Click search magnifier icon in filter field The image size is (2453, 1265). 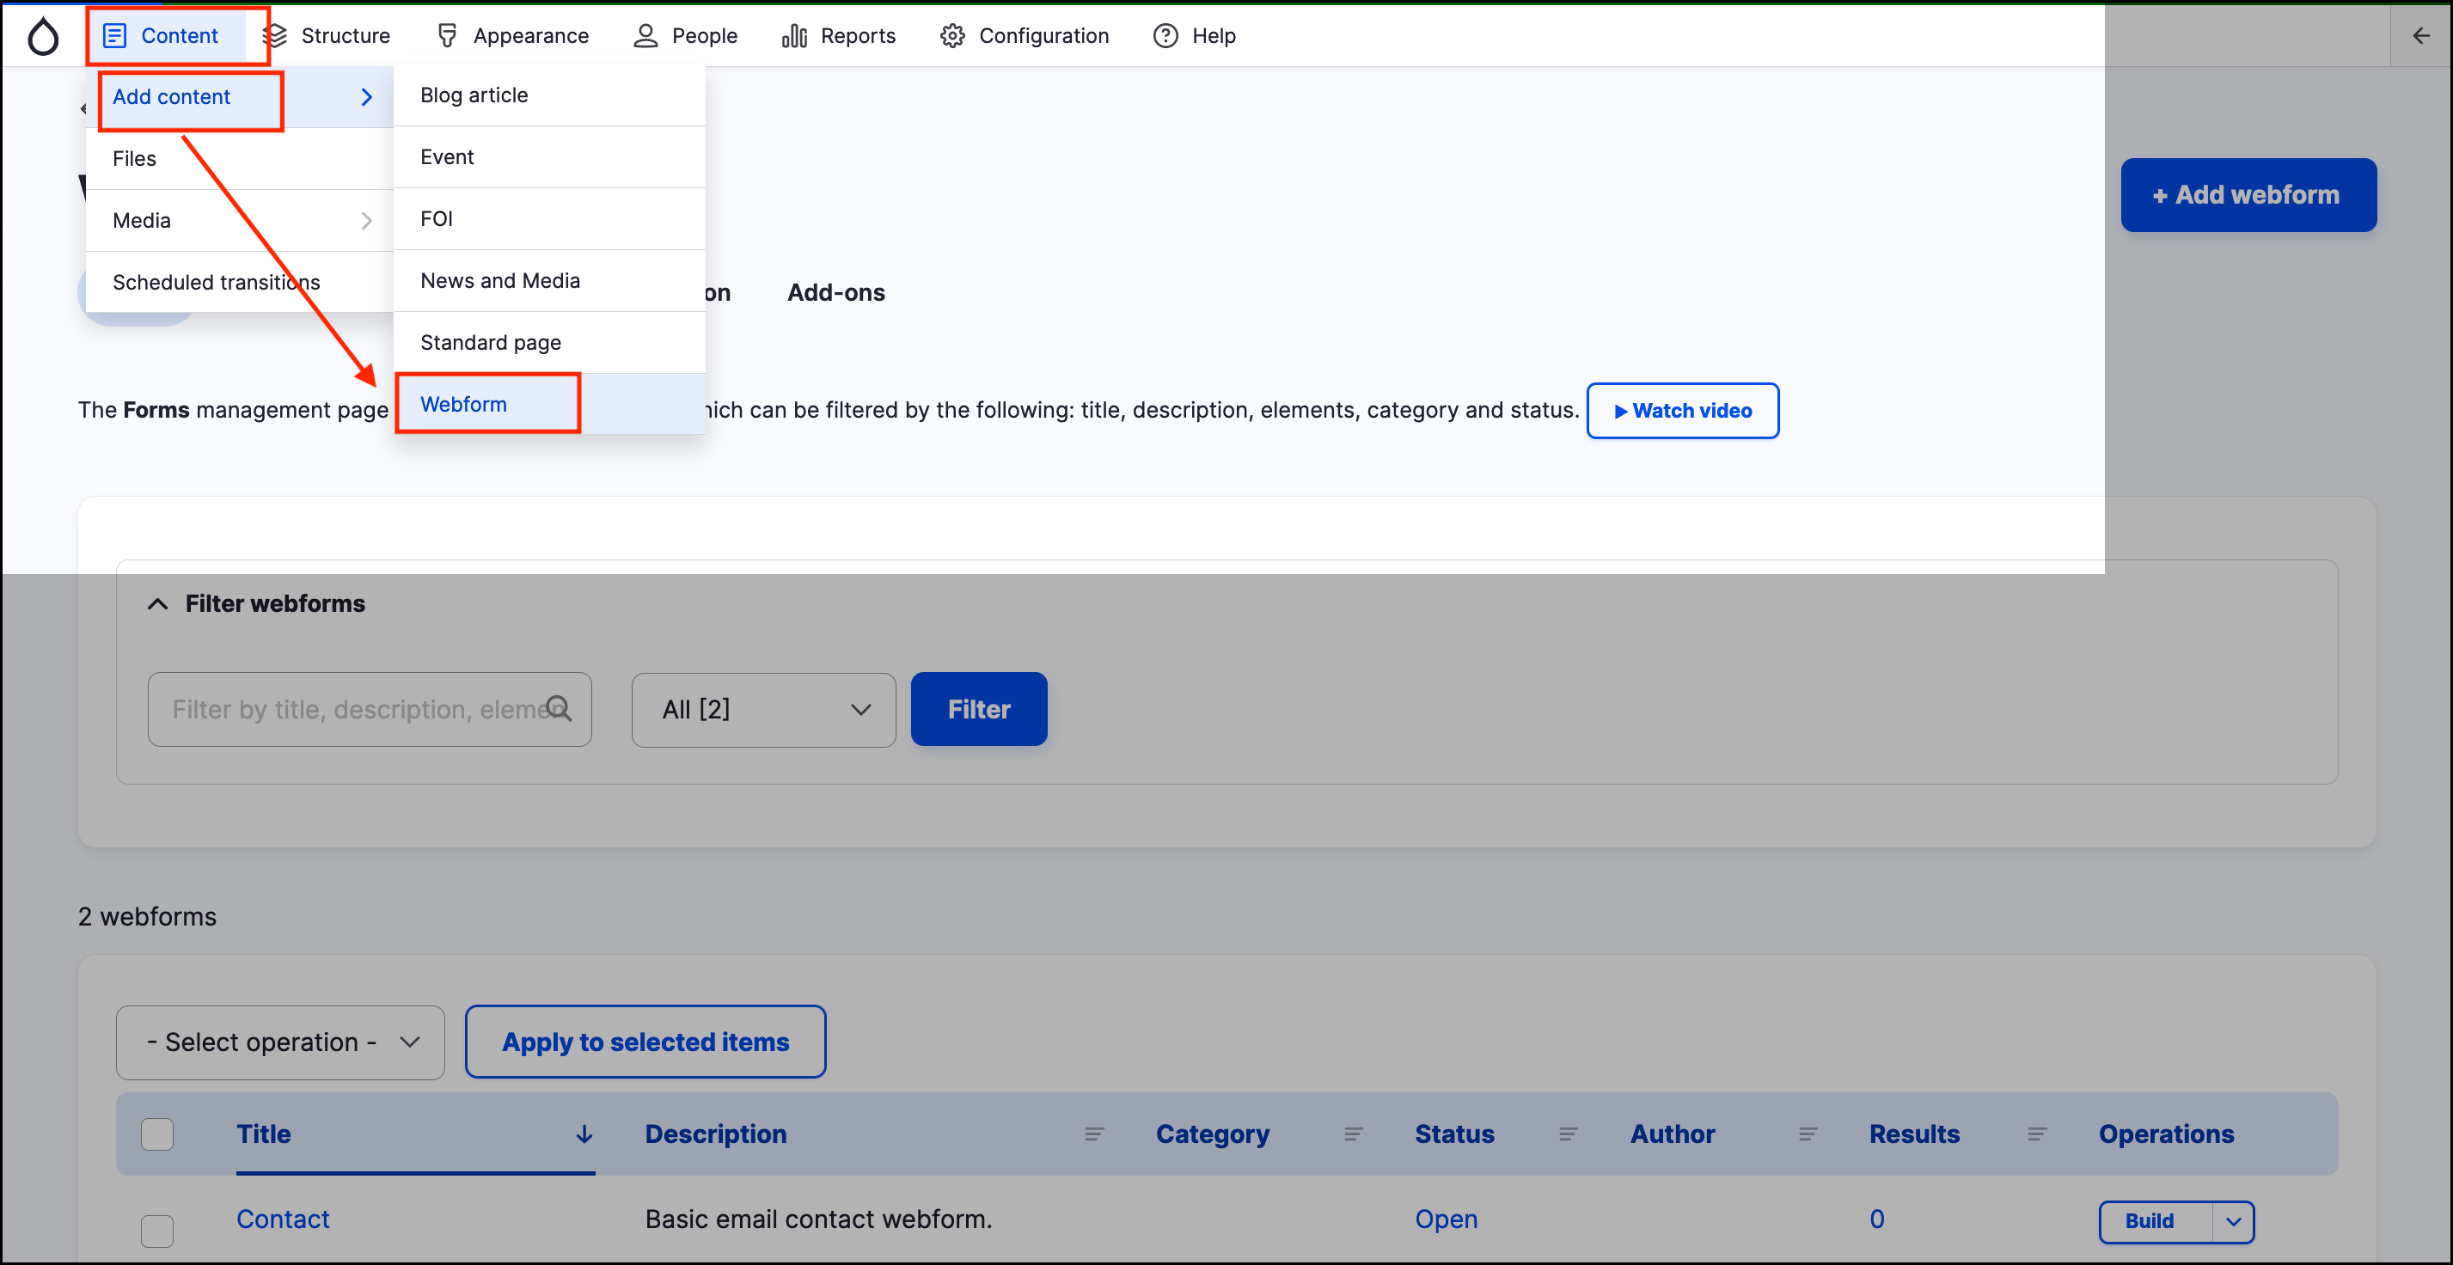(x=559, y=708)
